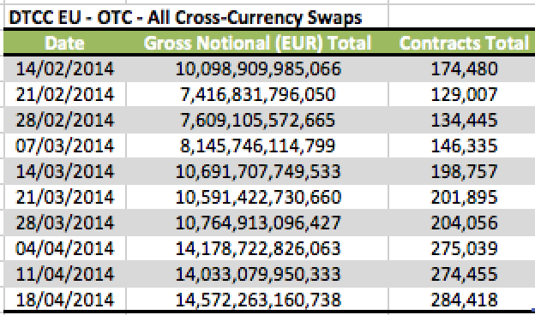
Task: Select the table title cell 'DTCC EU - OTC'
Action: tap(185, 18)
